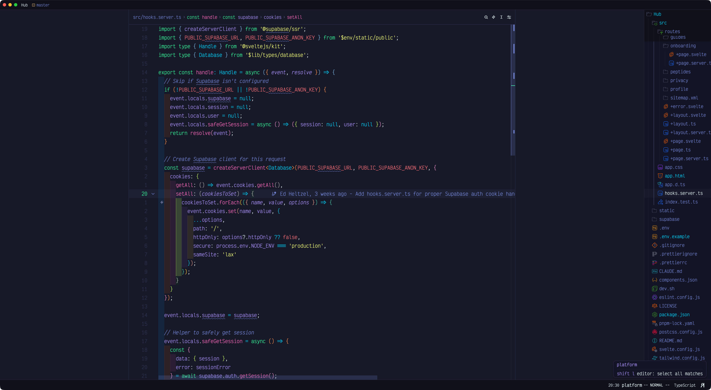Click the 20:30 cursor position indicator
This screenshot has width=711, height=390.
613,385
